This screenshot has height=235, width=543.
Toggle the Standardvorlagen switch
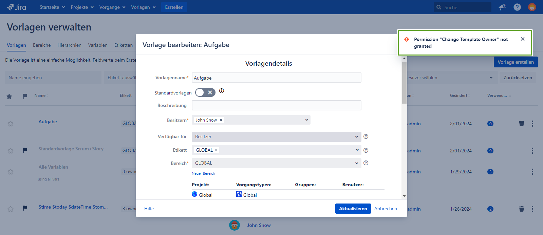tap(205, 92)
